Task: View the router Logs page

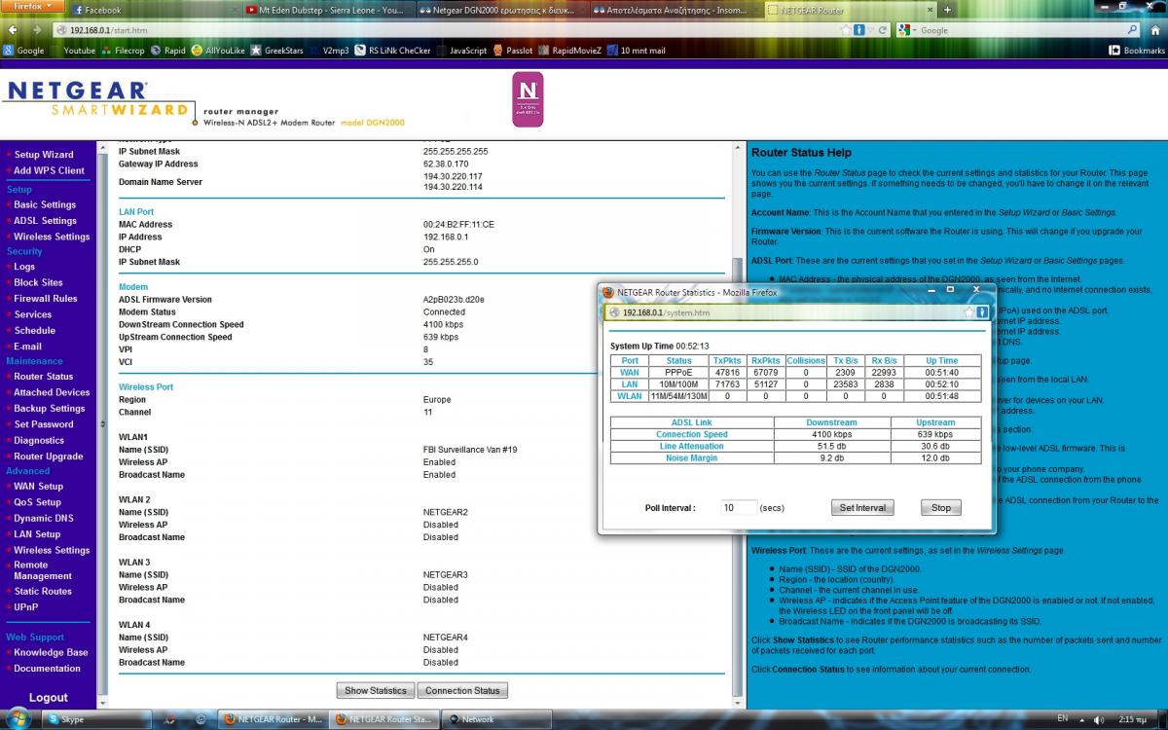Action: pyautogui.click(x=24, y=267)
